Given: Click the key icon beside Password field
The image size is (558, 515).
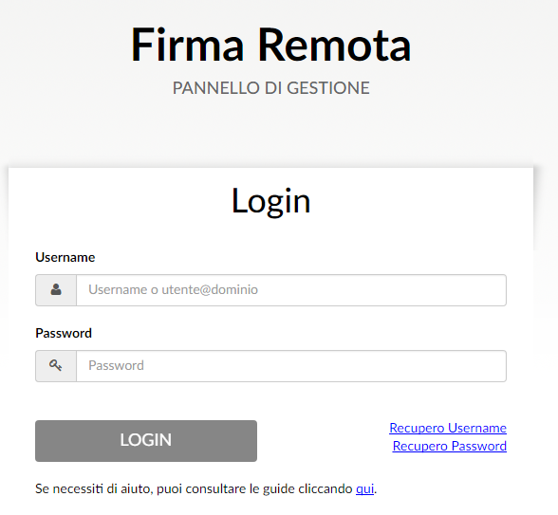Looking at the screenshot, I should tap(55, 365).
